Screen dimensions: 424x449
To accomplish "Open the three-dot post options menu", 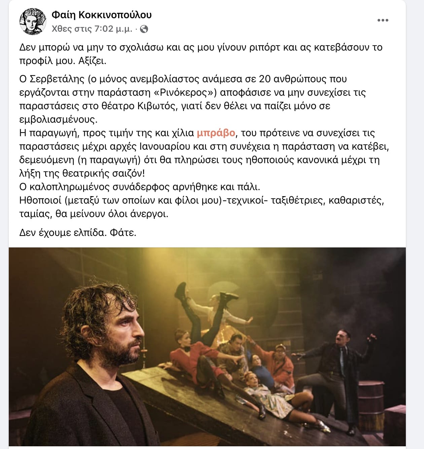I will click(383, 21).
